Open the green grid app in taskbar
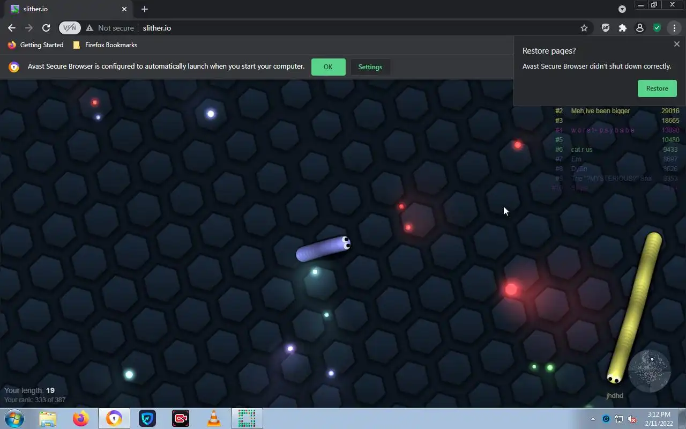Image resolution: width=686 pixels, height=429 pixels. click(x=247, y=418)
